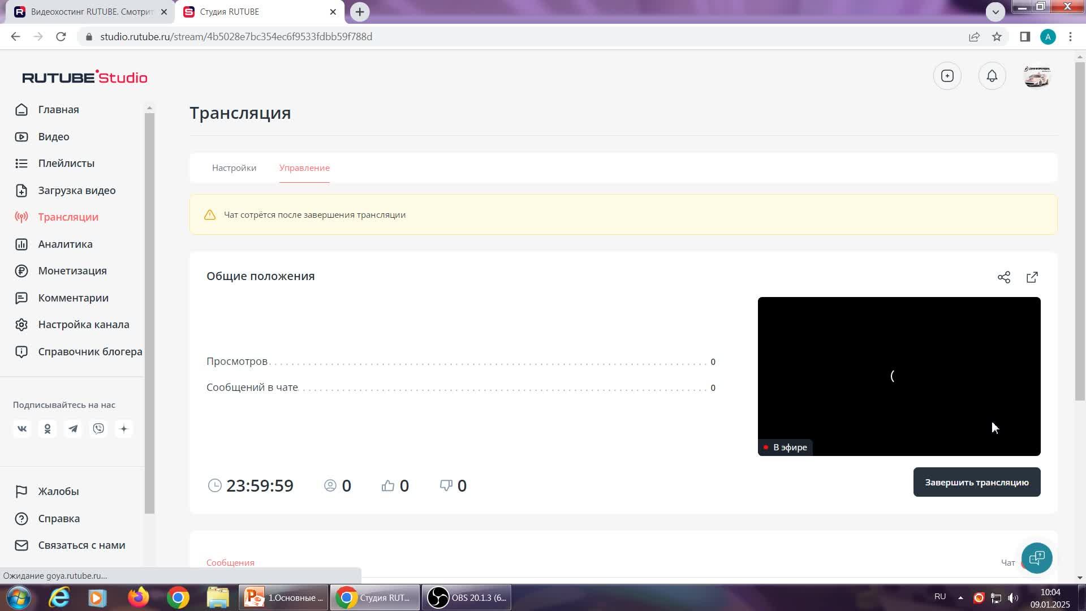Open the support chat bubble button
1086x611 pixels.
[x=1036, y=558]
